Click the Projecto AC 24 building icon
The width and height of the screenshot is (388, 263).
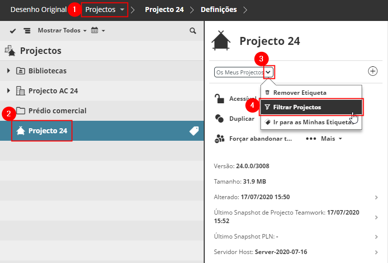20,91
